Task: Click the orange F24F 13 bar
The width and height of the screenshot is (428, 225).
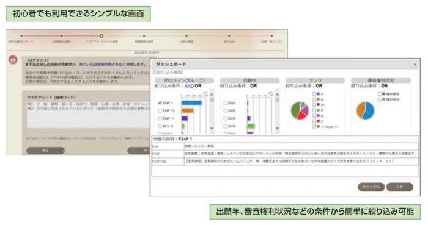Action: coord(187,111)
